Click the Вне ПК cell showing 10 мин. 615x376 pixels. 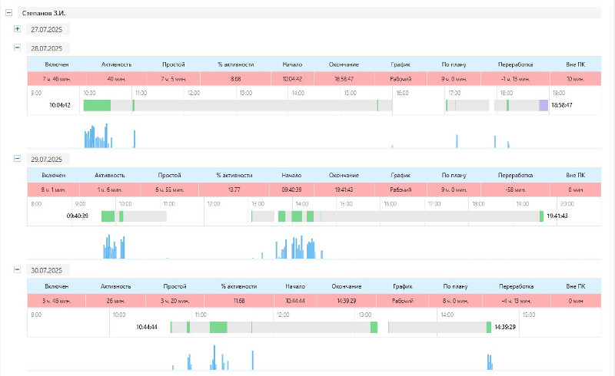pyautogui.click(x=575, y=78)
